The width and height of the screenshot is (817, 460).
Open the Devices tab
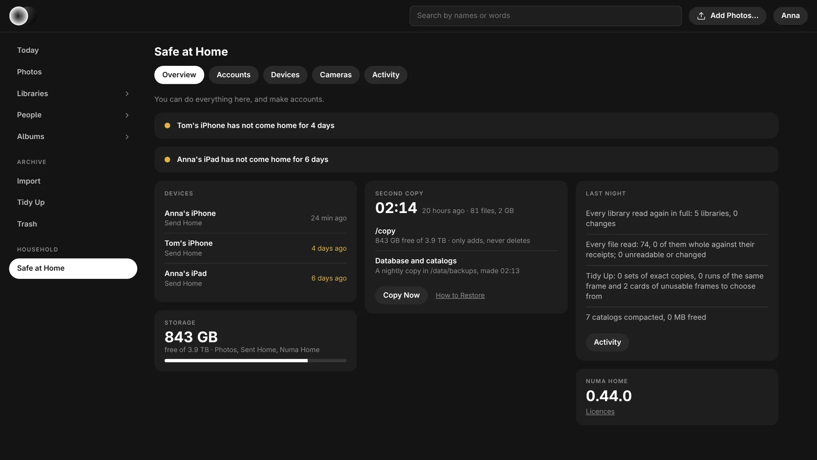285,75
